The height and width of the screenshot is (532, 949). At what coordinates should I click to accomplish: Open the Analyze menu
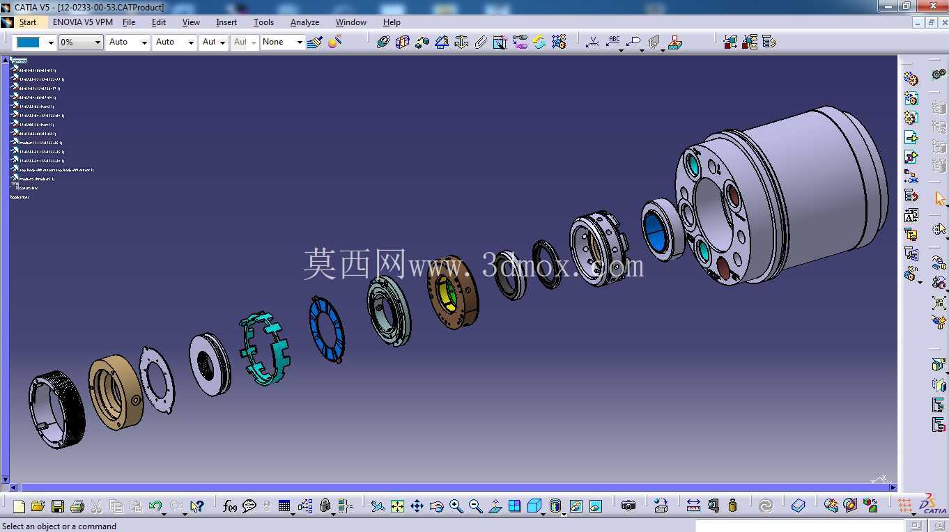coord(304,22)
